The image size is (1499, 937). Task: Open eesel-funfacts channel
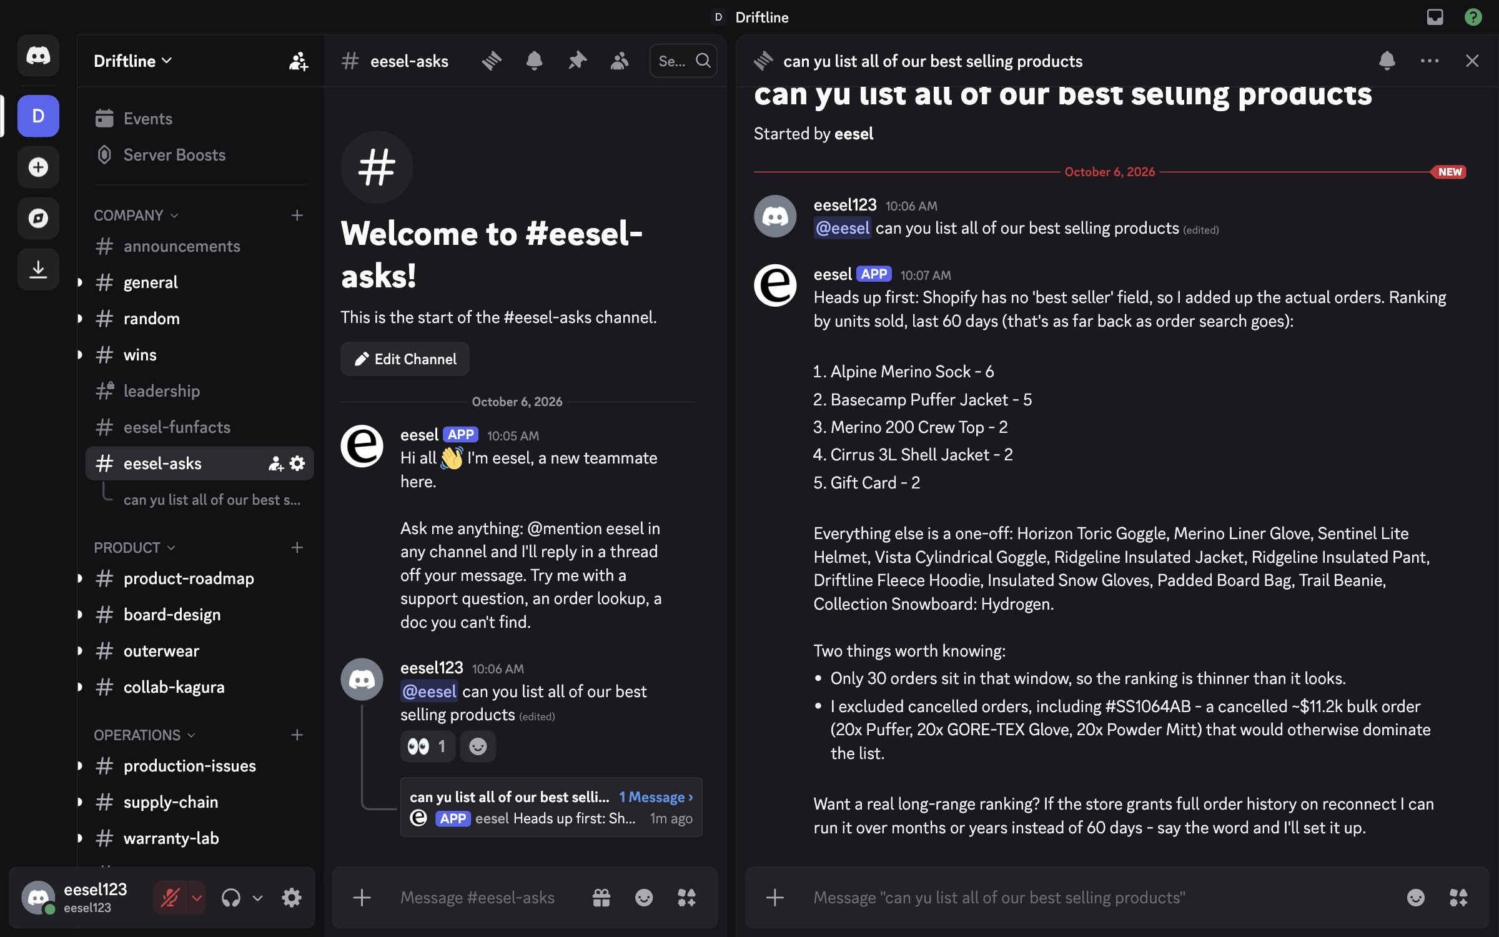199,427
